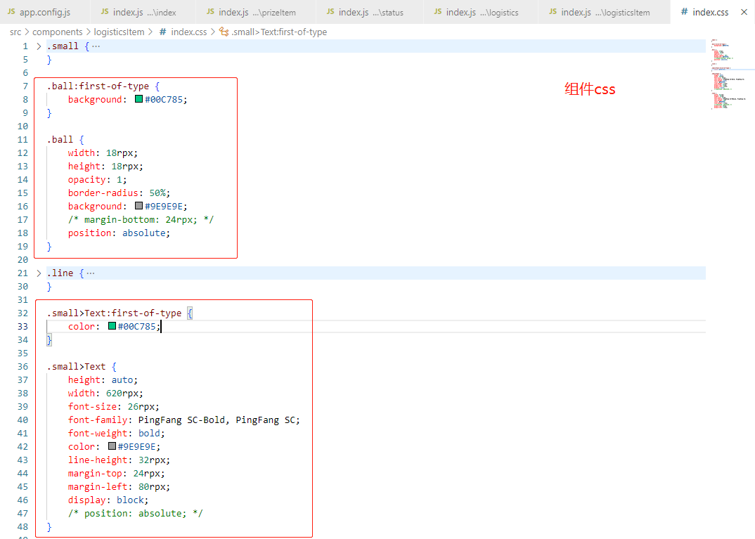Place cursor on 'font-weight: bold;' line
The width and height of the screenshot is (755, 539).
point(116,433)
